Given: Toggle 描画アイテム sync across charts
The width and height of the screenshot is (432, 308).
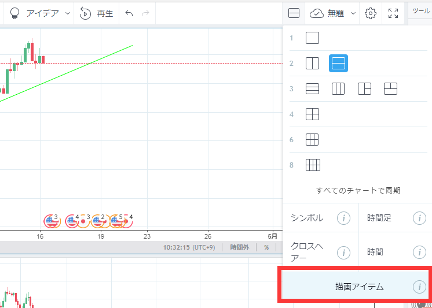Looking at the screenshot, I should [356, 287].
